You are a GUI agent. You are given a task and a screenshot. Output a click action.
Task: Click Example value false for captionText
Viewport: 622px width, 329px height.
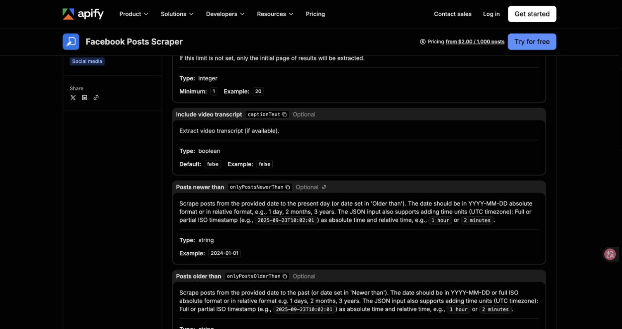(265, 164)
